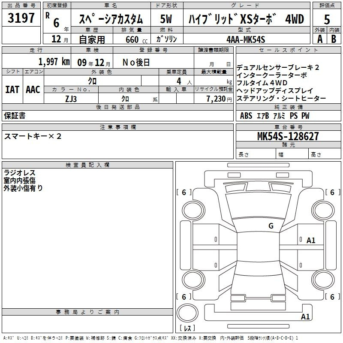Select lot number 3197
This screenshot has width=343, height=343.
click(x=21, y=18)
